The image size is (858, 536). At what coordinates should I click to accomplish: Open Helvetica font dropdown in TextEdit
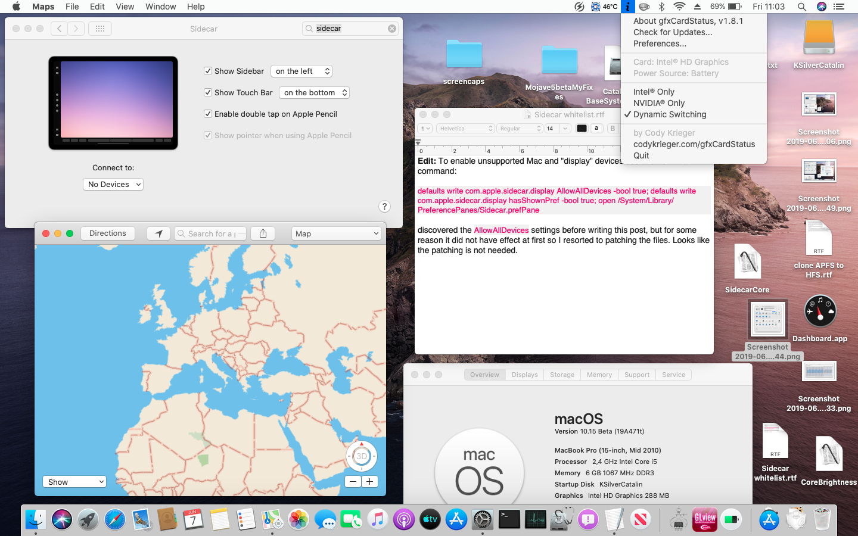point(465,128)
